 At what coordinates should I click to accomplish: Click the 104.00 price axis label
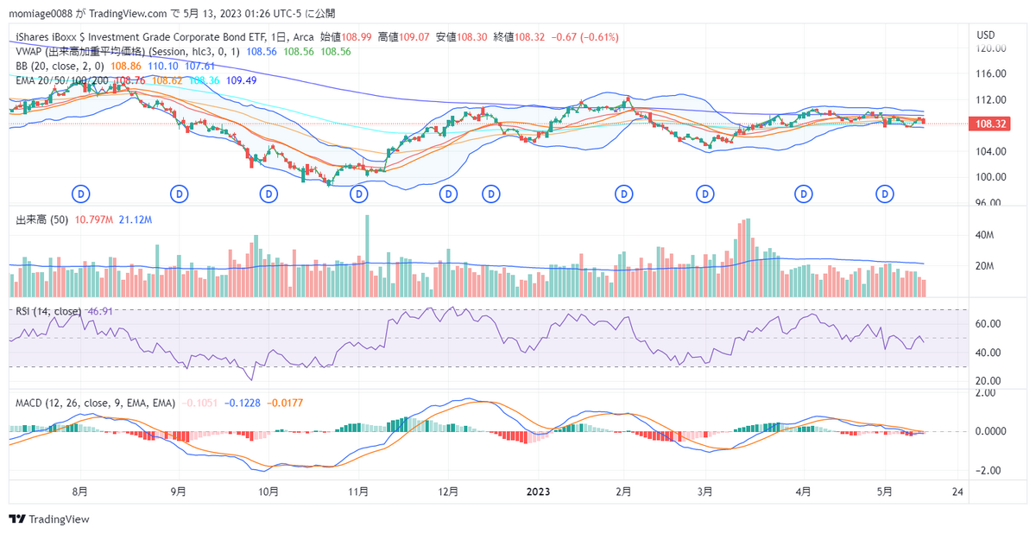[x=991, y=151]
